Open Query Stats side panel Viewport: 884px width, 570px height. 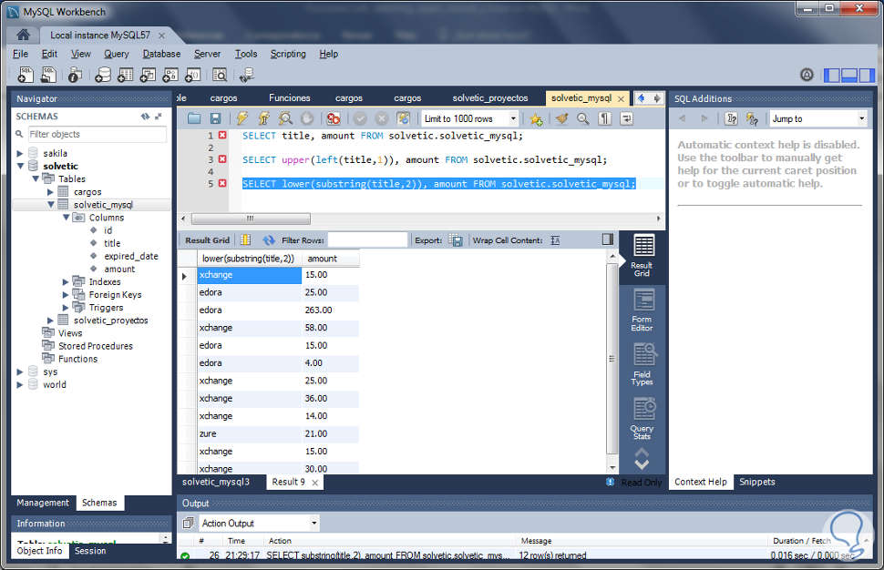[642, 419]
